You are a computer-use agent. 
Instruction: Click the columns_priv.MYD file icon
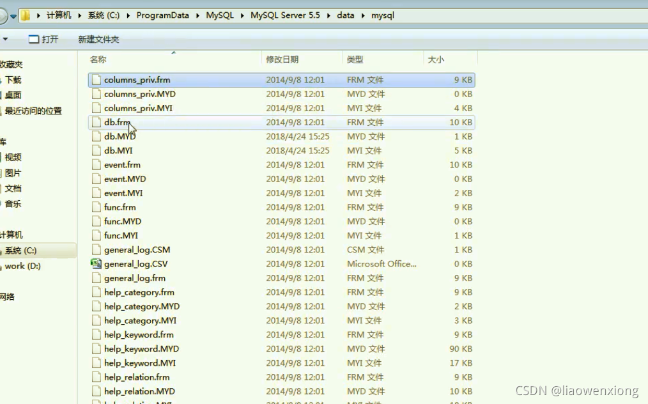tap(96, 94)
